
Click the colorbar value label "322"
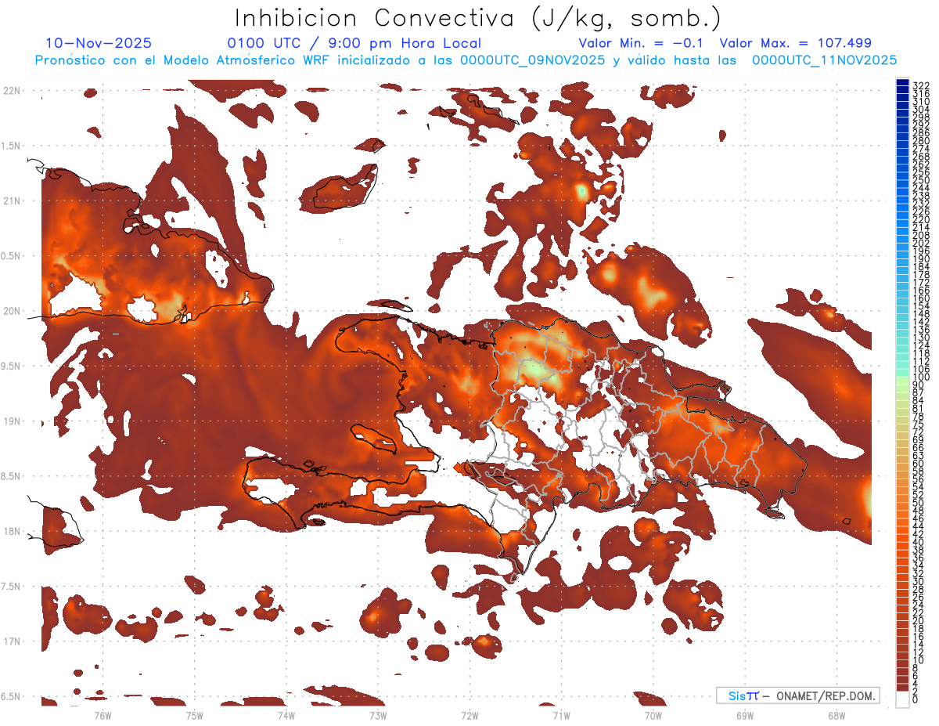921,85
